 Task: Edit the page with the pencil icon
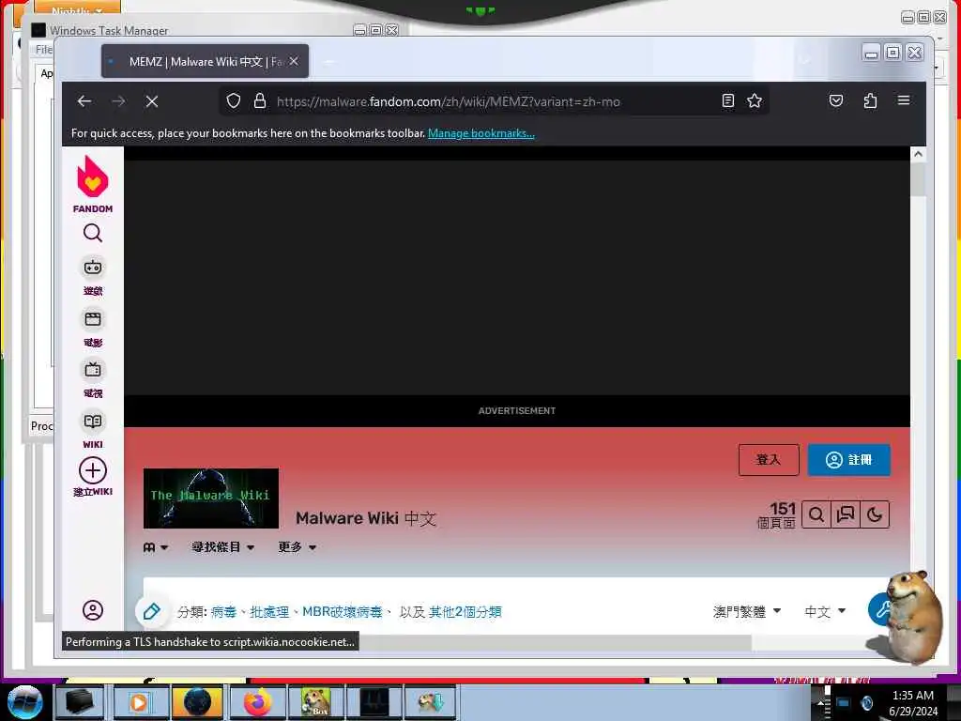pyautogui.click(x=152, y=611)
